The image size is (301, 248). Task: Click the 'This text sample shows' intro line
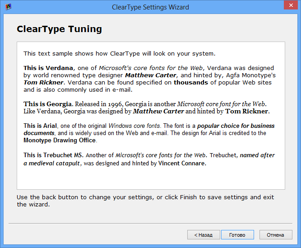coord(119,53)
